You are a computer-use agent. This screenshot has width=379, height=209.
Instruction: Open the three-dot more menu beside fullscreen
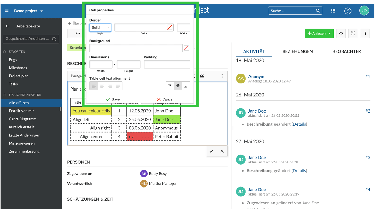pos(365,33)
